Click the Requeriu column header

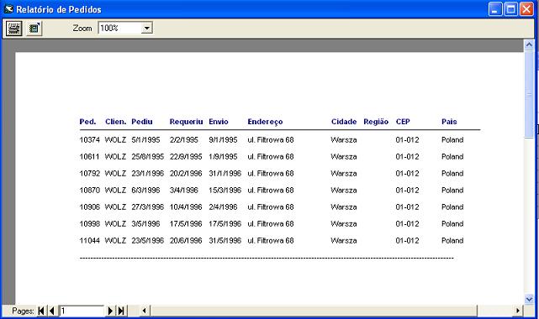tap(186, 122)
